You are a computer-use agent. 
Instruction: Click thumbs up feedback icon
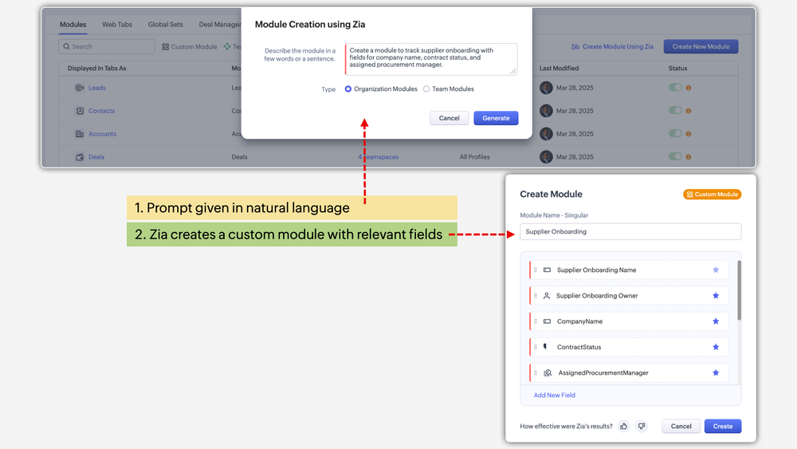tap(624, 426)
